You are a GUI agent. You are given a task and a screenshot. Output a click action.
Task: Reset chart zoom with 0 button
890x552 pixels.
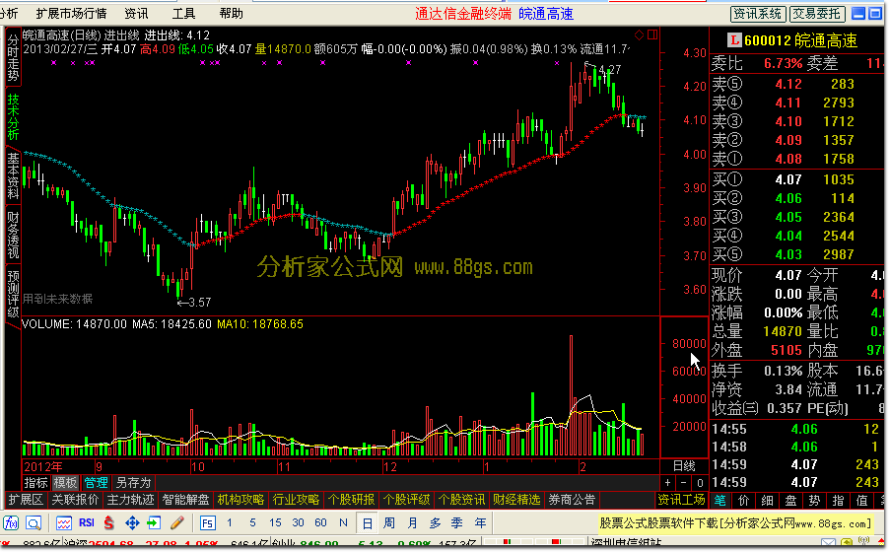point(701,483)
